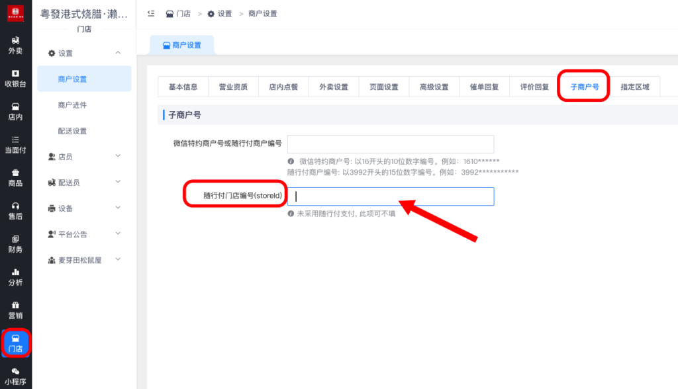678x389 pixels.
Task: Open the 外卖 delivery module icon
Action: click(x=15, y=46)
